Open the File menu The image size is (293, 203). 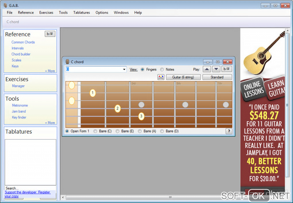pos(9,13)
